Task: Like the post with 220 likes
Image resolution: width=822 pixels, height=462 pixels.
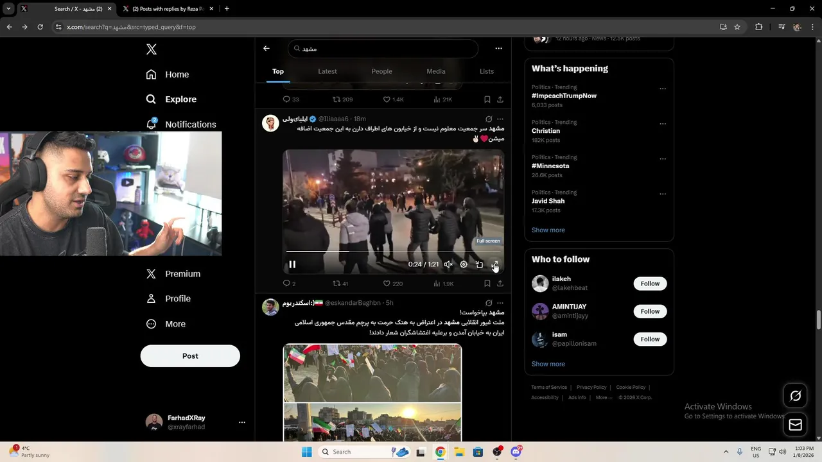Action: (392, 284)
